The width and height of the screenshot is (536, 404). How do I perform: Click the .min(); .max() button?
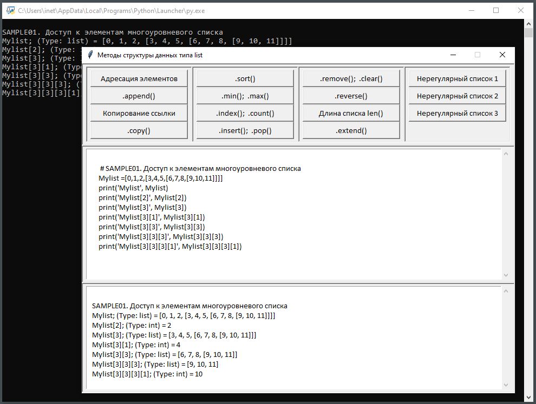point(245,96)
